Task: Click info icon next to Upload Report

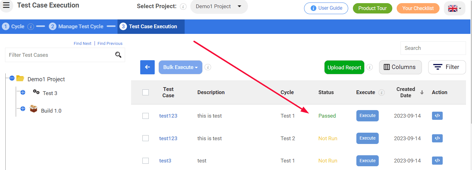Action: point(370,67)
